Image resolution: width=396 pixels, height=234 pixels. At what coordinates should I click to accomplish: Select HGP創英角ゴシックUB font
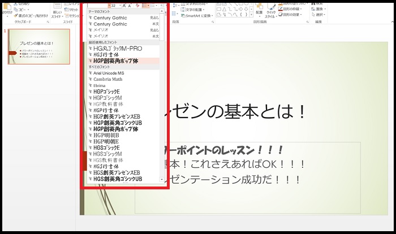click(123, 123)
